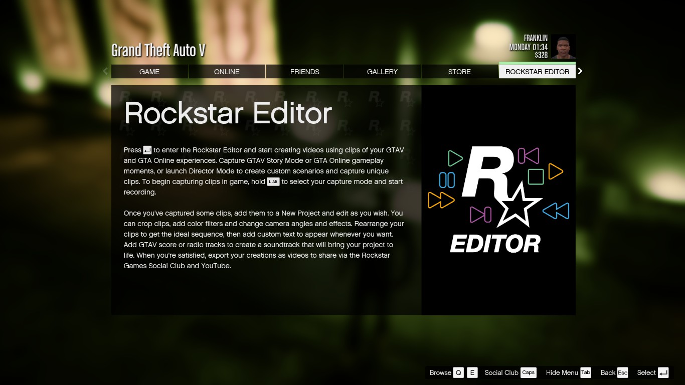Click the L Alt key icon in the description
This screenshot has height=385, width=685.
(x=273, y=181)
